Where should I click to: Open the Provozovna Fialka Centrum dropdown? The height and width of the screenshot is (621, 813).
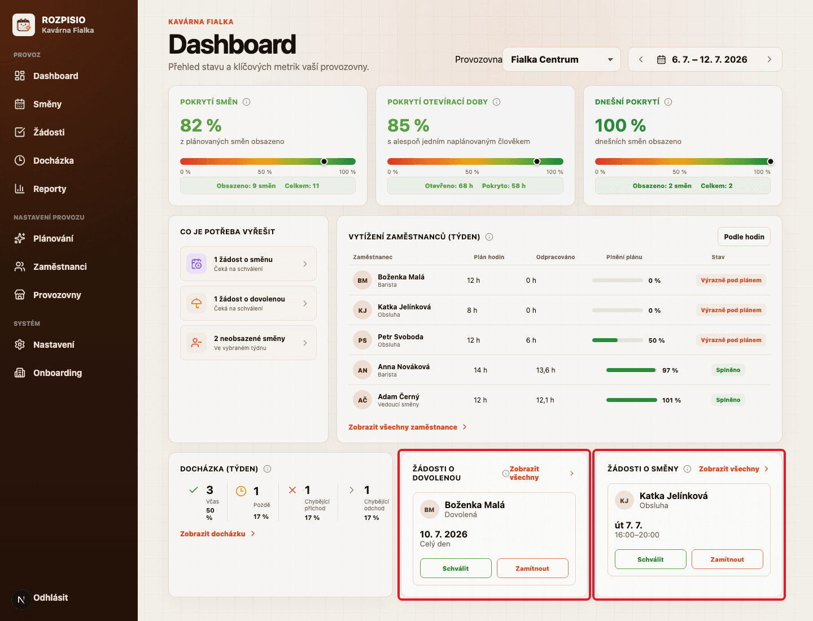click(x=562, y=59)
